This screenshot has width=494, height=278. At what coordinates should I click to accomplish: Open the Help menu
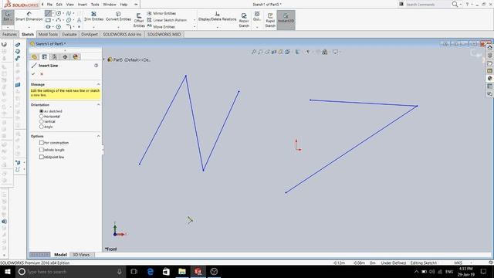tap(123, 5)
